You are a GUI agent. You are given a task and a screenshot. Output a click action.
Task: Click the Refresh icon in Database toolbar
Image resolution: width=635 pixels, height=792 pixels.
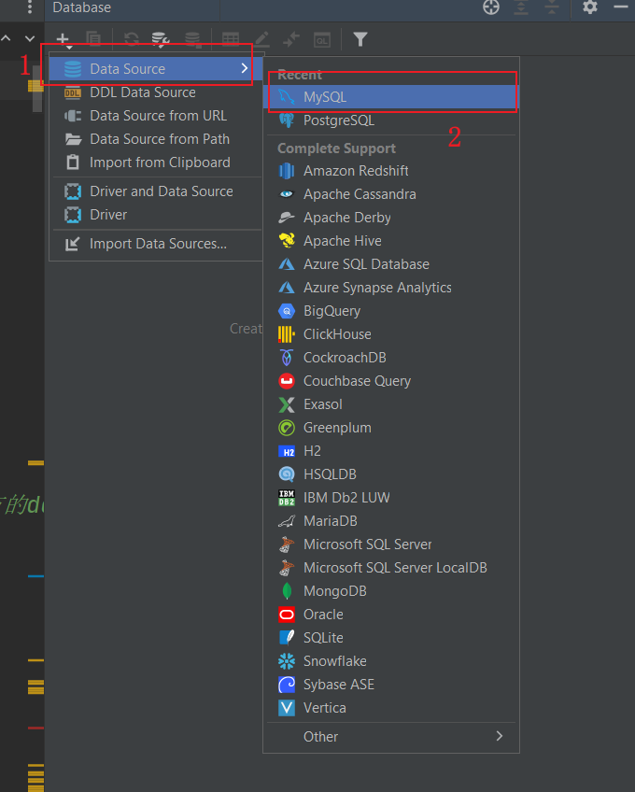pyautogui.click(x=132, y=39)
